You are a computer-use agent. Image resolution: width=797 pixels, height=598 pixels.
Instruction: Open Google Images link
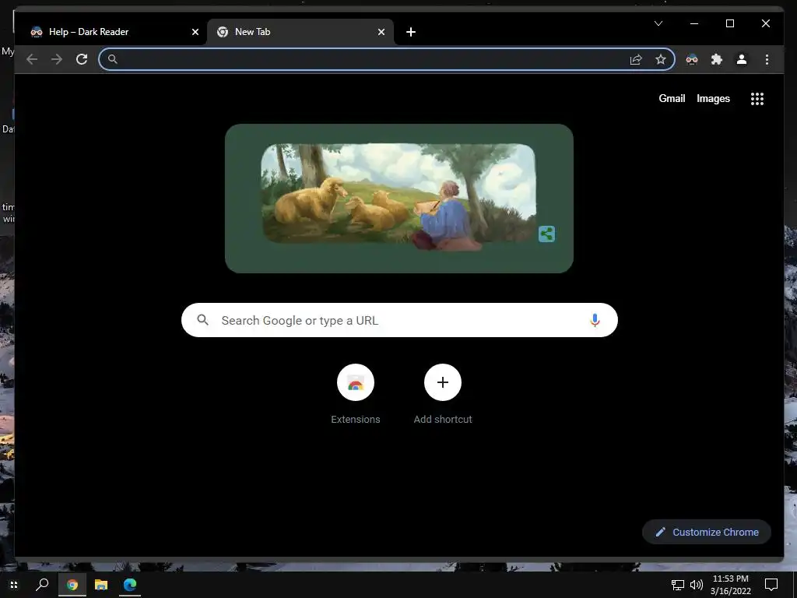tap(713, 99)
